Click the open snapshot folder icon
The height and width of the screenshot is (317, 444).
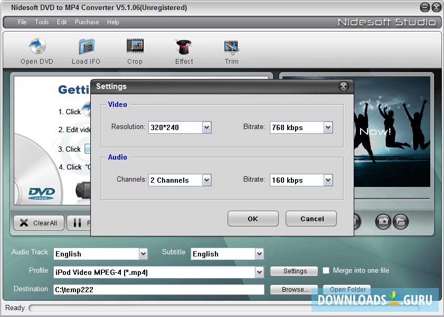(400, 221)
